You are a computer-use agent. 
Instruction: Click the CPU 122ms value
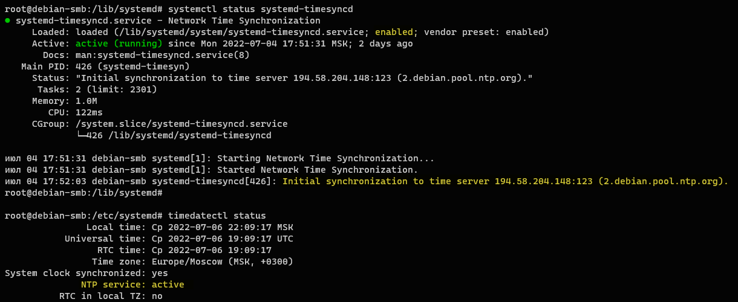click(x=89, y=112)
